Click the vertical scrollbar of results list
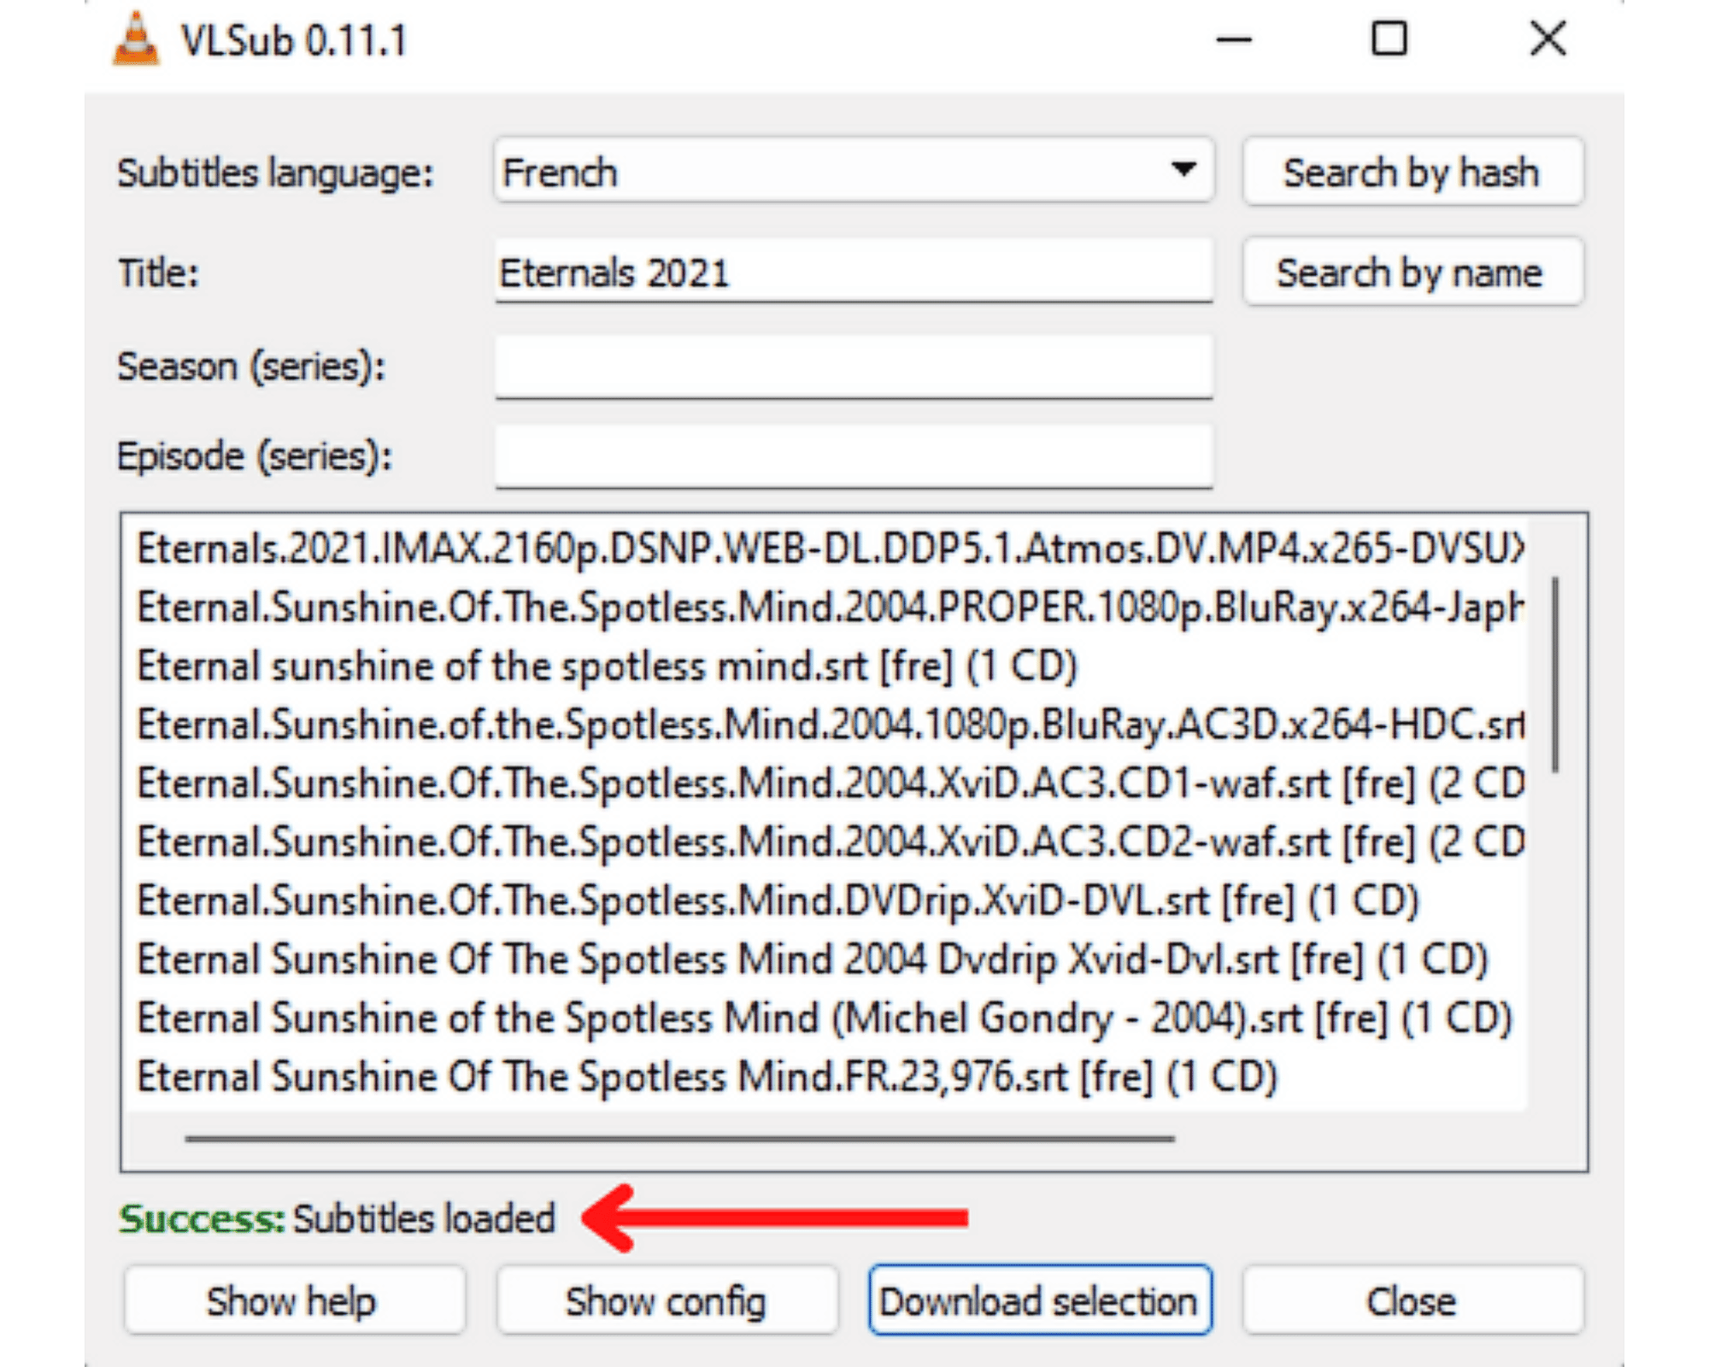The height and width of the screenshot is (1367, 1709). [1556, 675]
